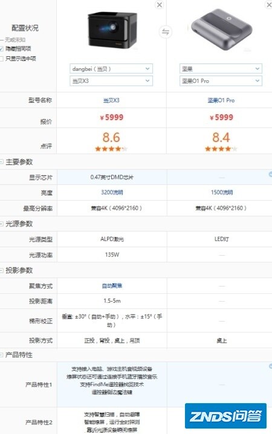This screenshot has height=434, width=272.
Task: Open the 坚果O1 Pro model name link
Action: click(x=221, y=100)
